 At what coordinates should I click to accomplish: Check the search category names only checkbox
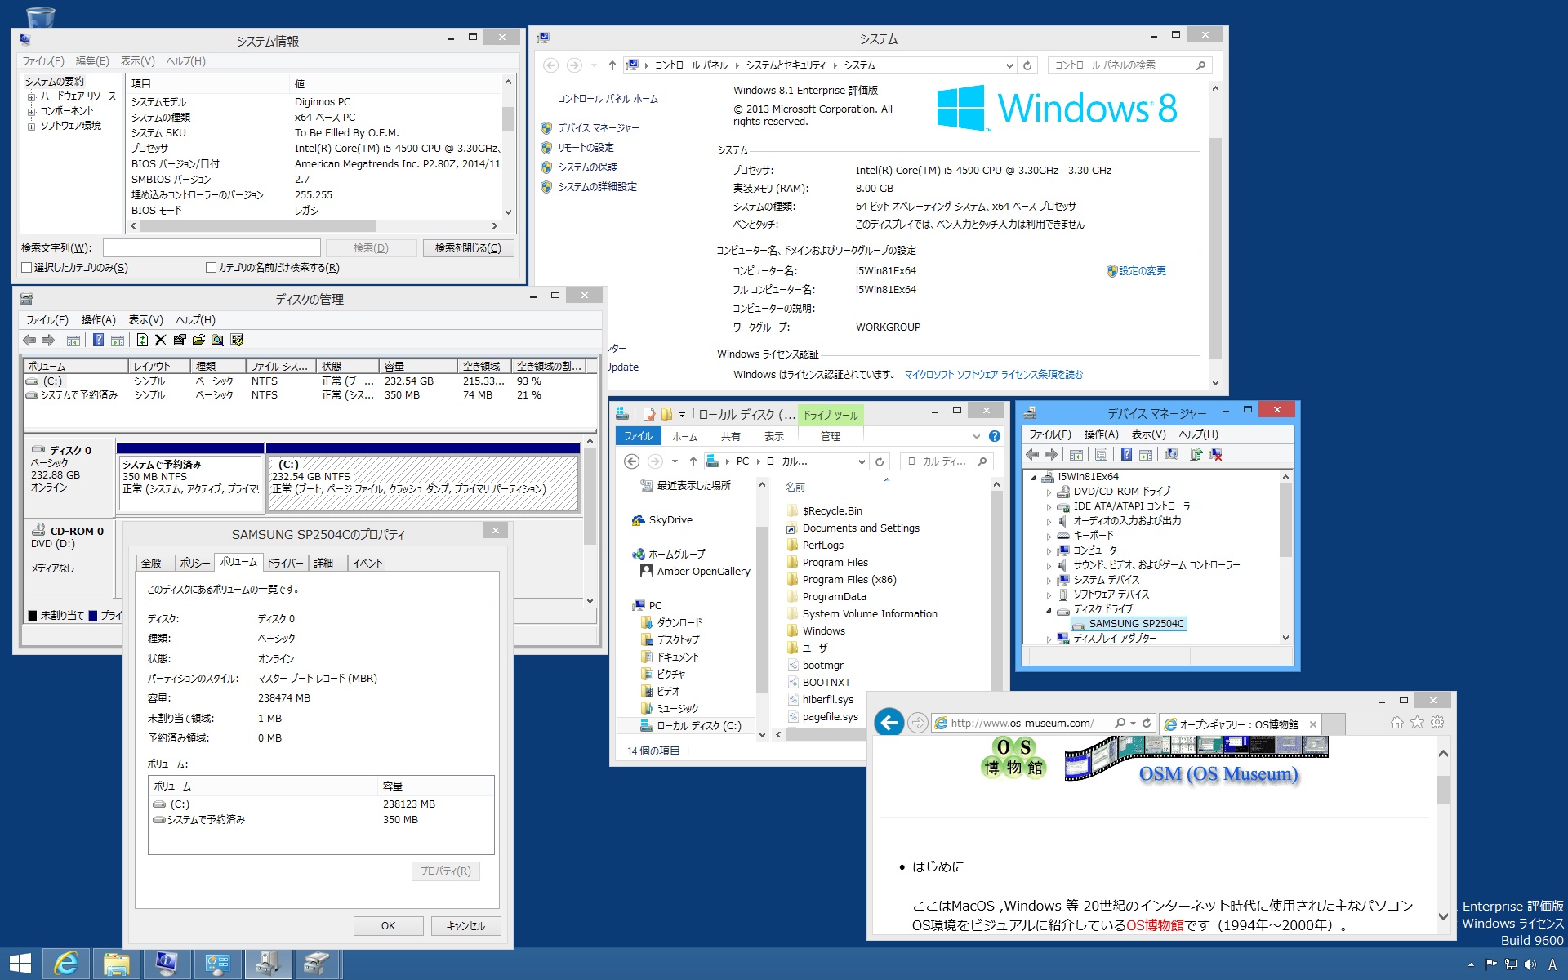212,268
